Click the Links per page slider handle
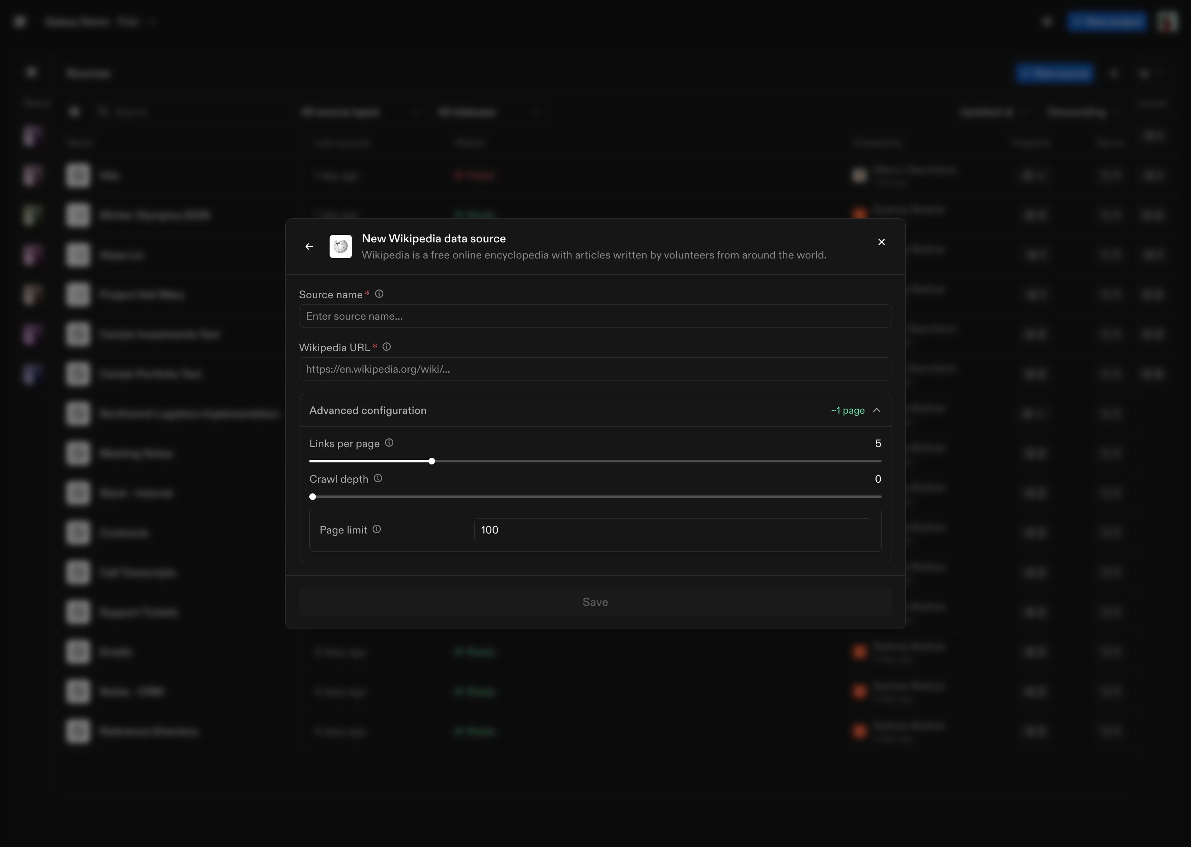This screenshot has height=847, width=1191. pyautogui.click(x=432, y=461)
